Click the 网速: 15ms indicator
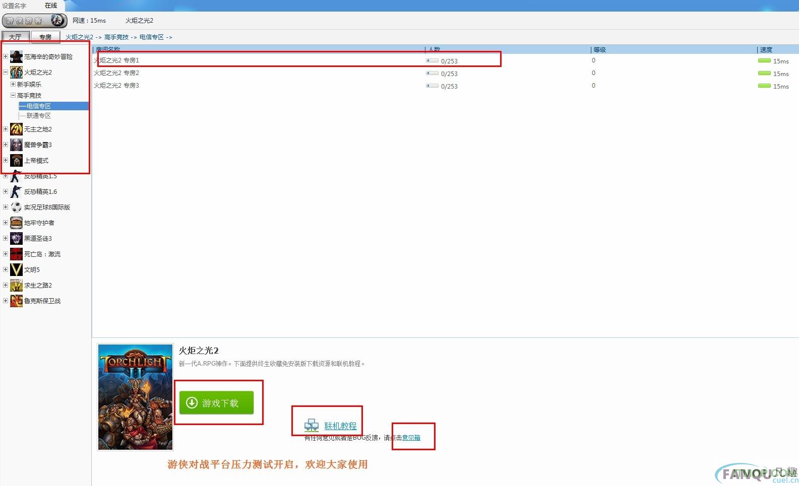799x486 pixels. pyautogui.click(x=89, y=21)
